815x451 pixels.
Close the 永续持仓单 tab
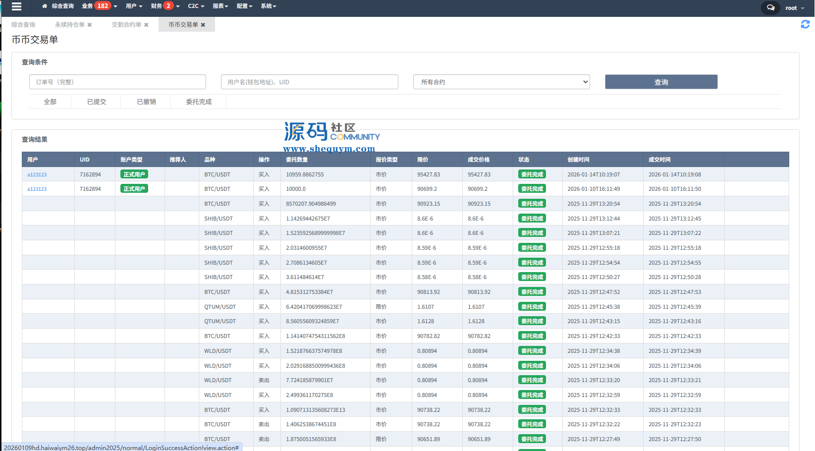(90, 25)
